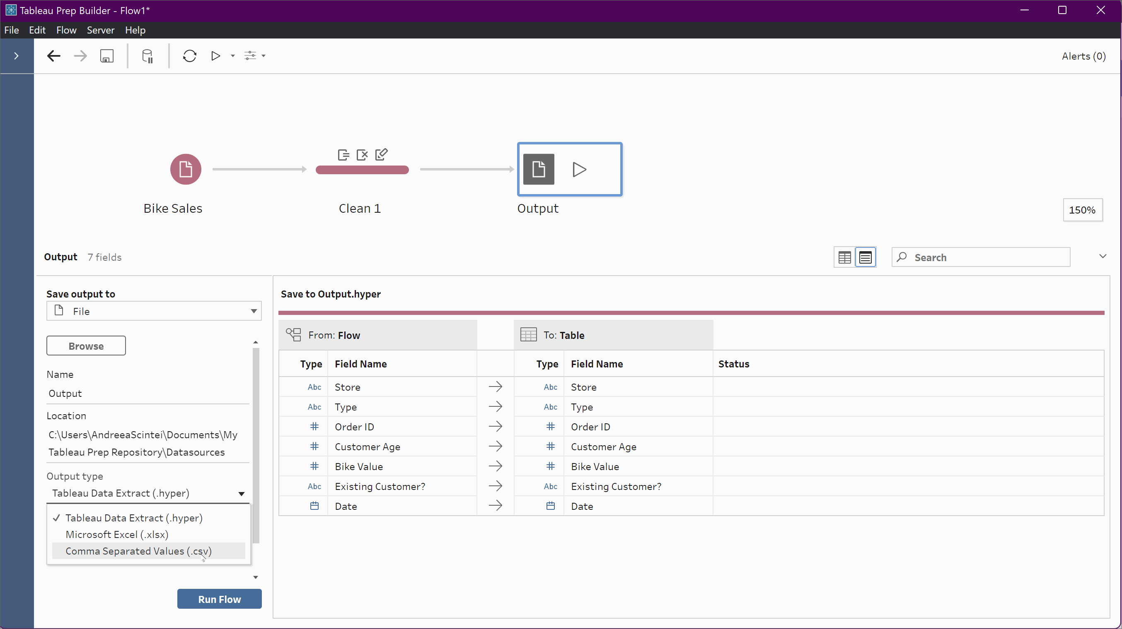The image size is (1122, 629).
Task: Click the dark Output step file icon
Action: [538, 169]
